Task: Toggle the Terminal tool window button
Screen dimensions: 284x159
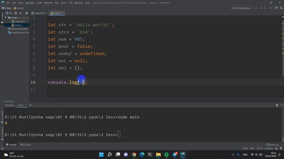Action: pyautogui.click(x=11, y=144)
